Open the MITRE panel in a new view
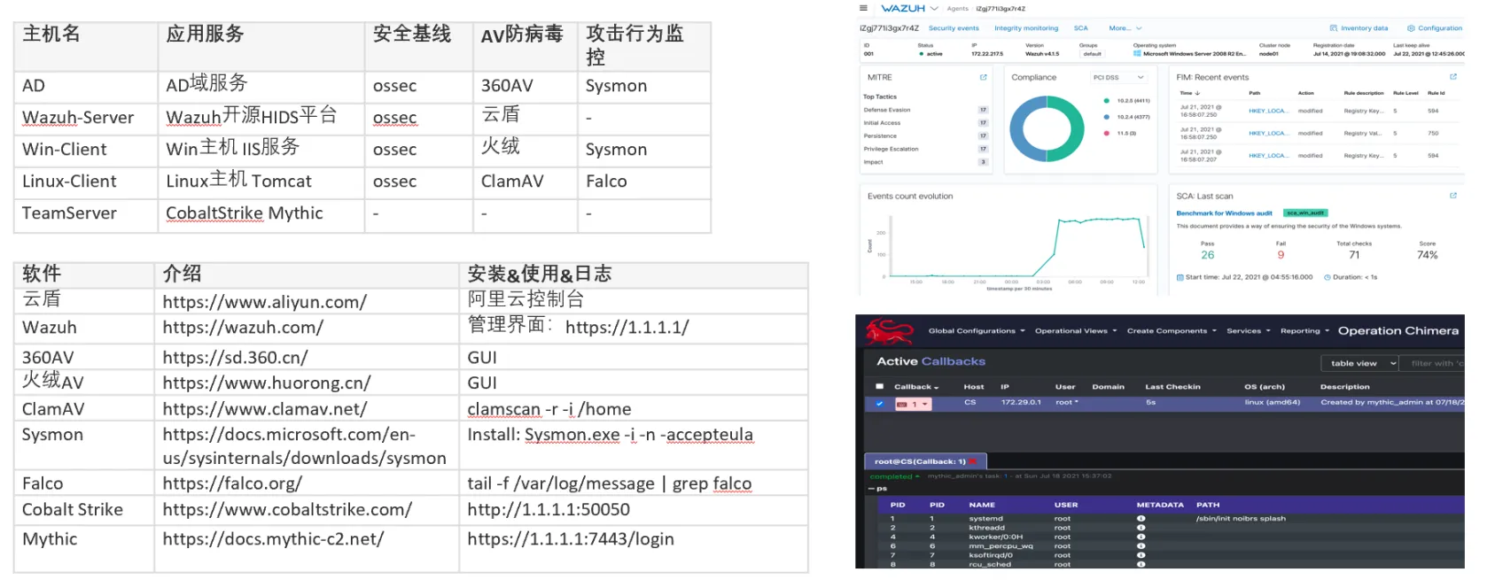The width and height of the screenshot is (1495, 580). [983, 78]
